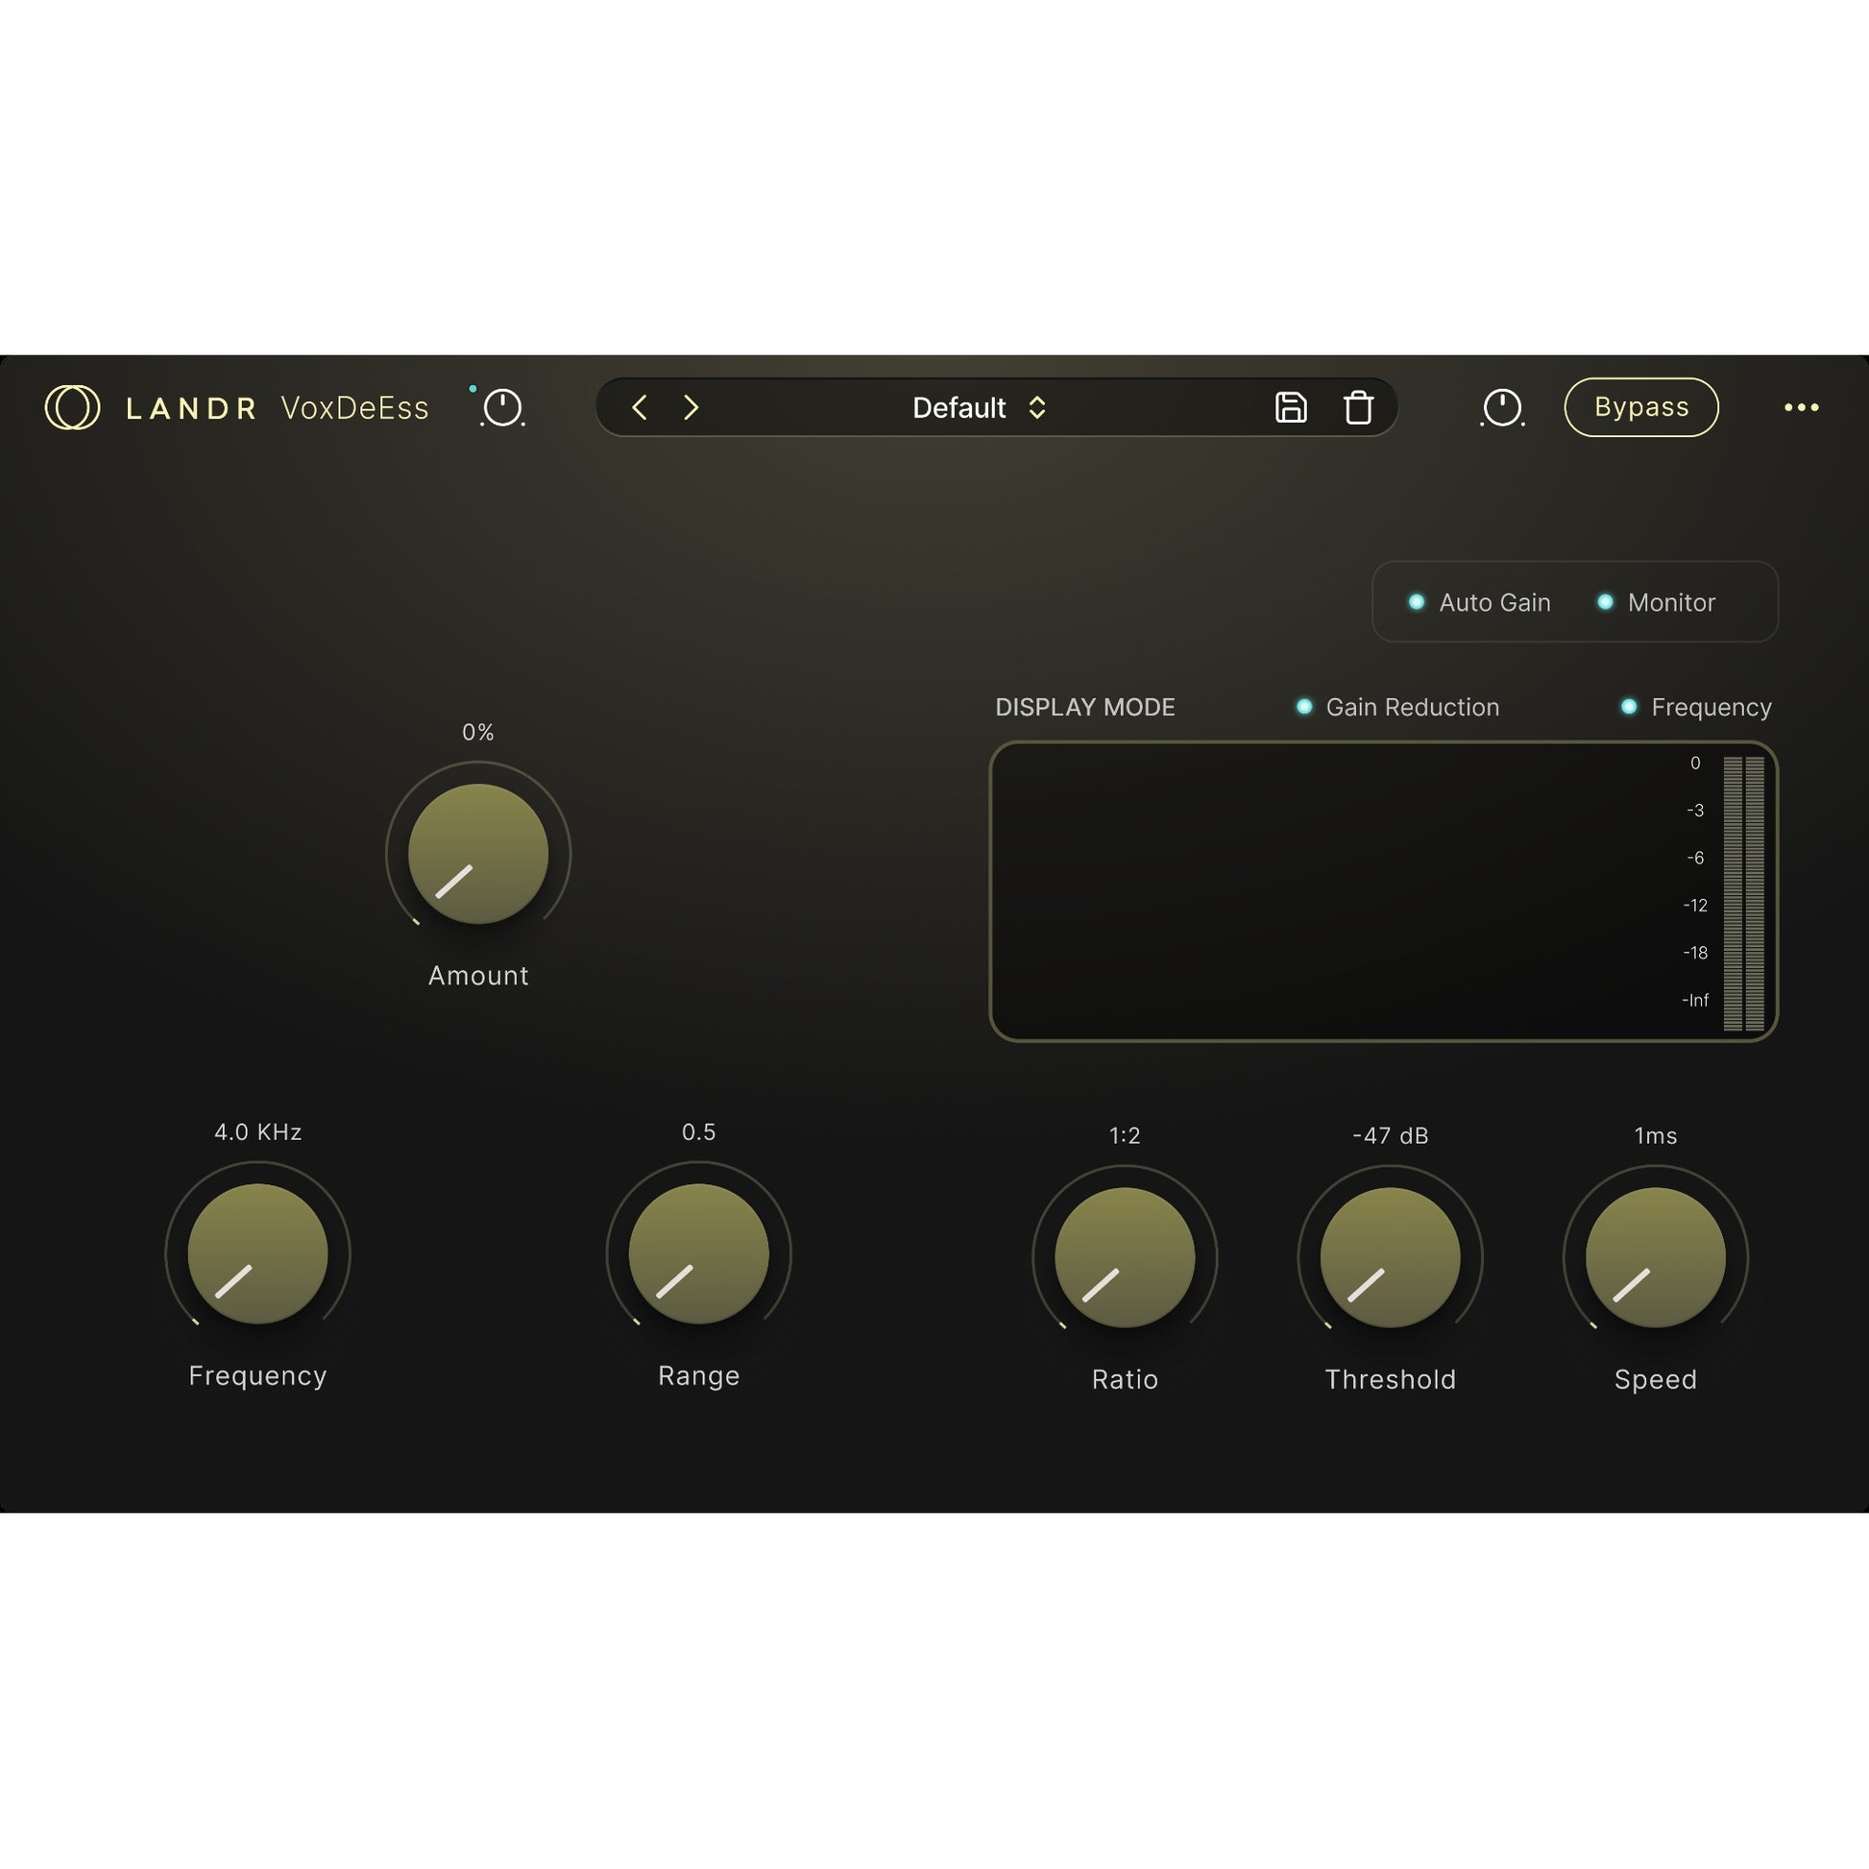Click the Ratio knob
This screenshot has width=1869, height=1869.
point(1124,1257)
